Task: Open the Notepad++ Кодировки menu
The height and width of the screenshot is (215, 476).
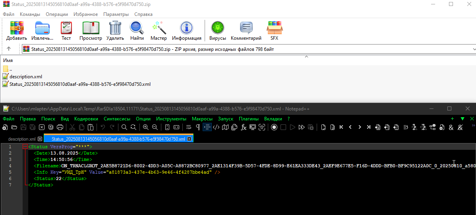Action: coord(86,119)
